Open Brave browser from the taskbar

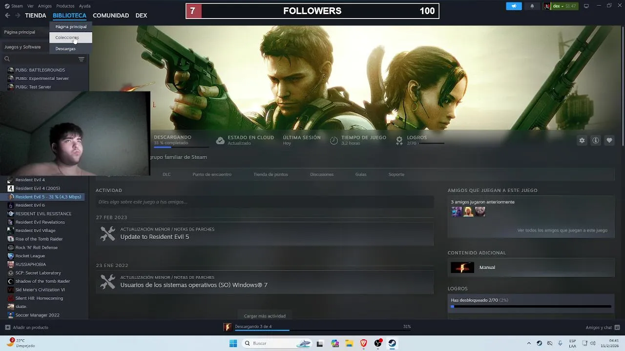[x=363, y=343]
